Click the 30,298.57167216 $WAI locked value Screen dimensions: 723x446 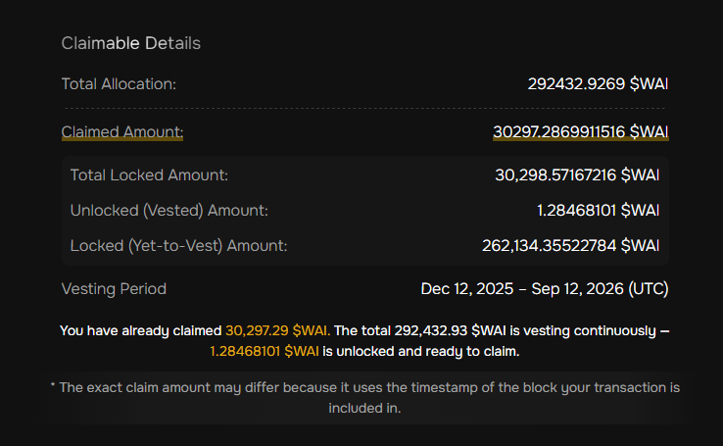tap(577, 175)
